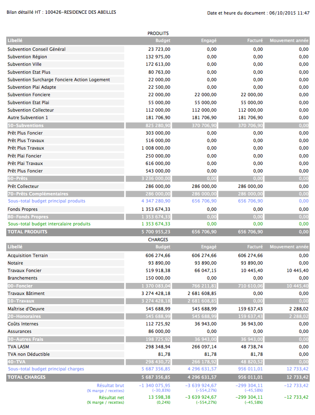The width and height of the screenshot is (315, 415).
Task: Select the 'Maîtrise d'Oeuvre' row label
Action: coord(26,309)
